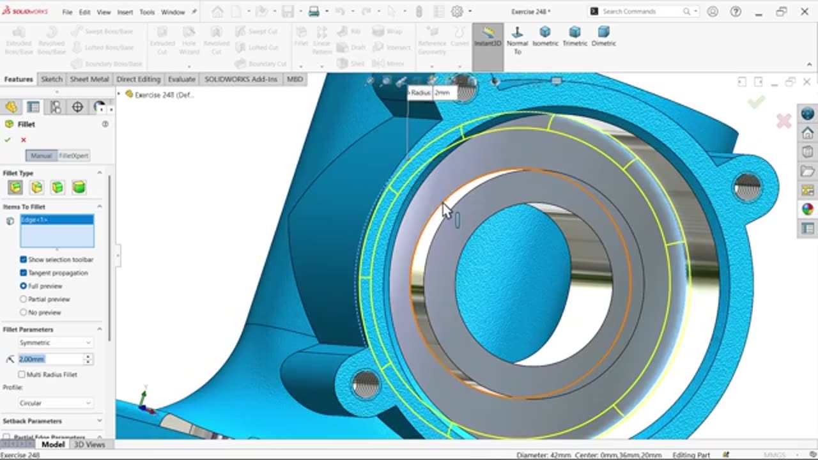Open the Print dropdown arrow
This screenshot has width=818, height=460.
[x=327, y=11]
